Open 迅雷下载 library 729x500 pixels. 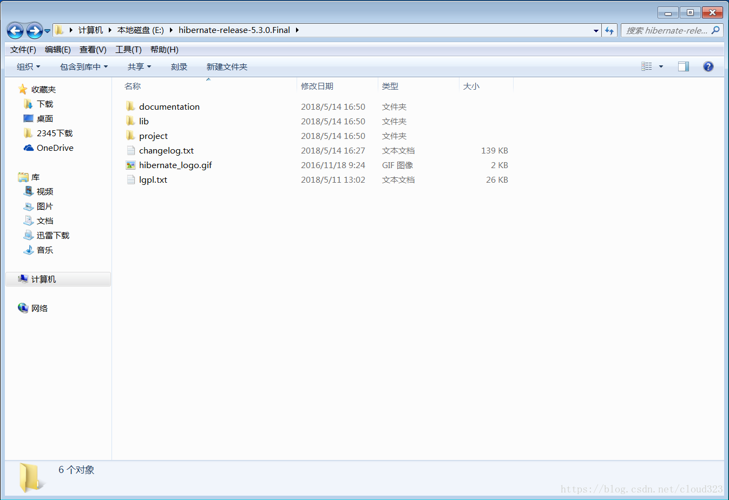click(x=53, y=236)
